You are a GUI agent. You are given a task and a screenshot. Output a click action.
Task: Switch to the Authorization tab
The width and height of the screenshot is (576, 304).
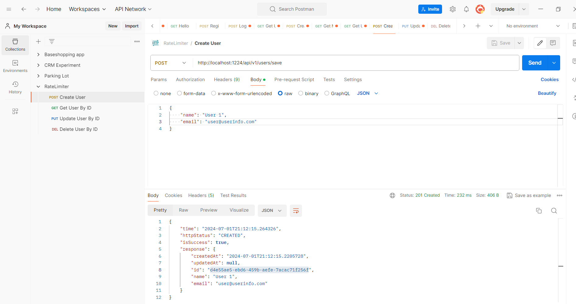click(190, 80)
